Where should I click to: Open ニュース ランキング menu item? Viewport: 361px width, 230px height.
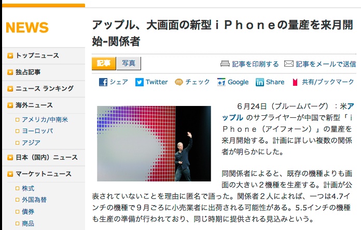45,88
